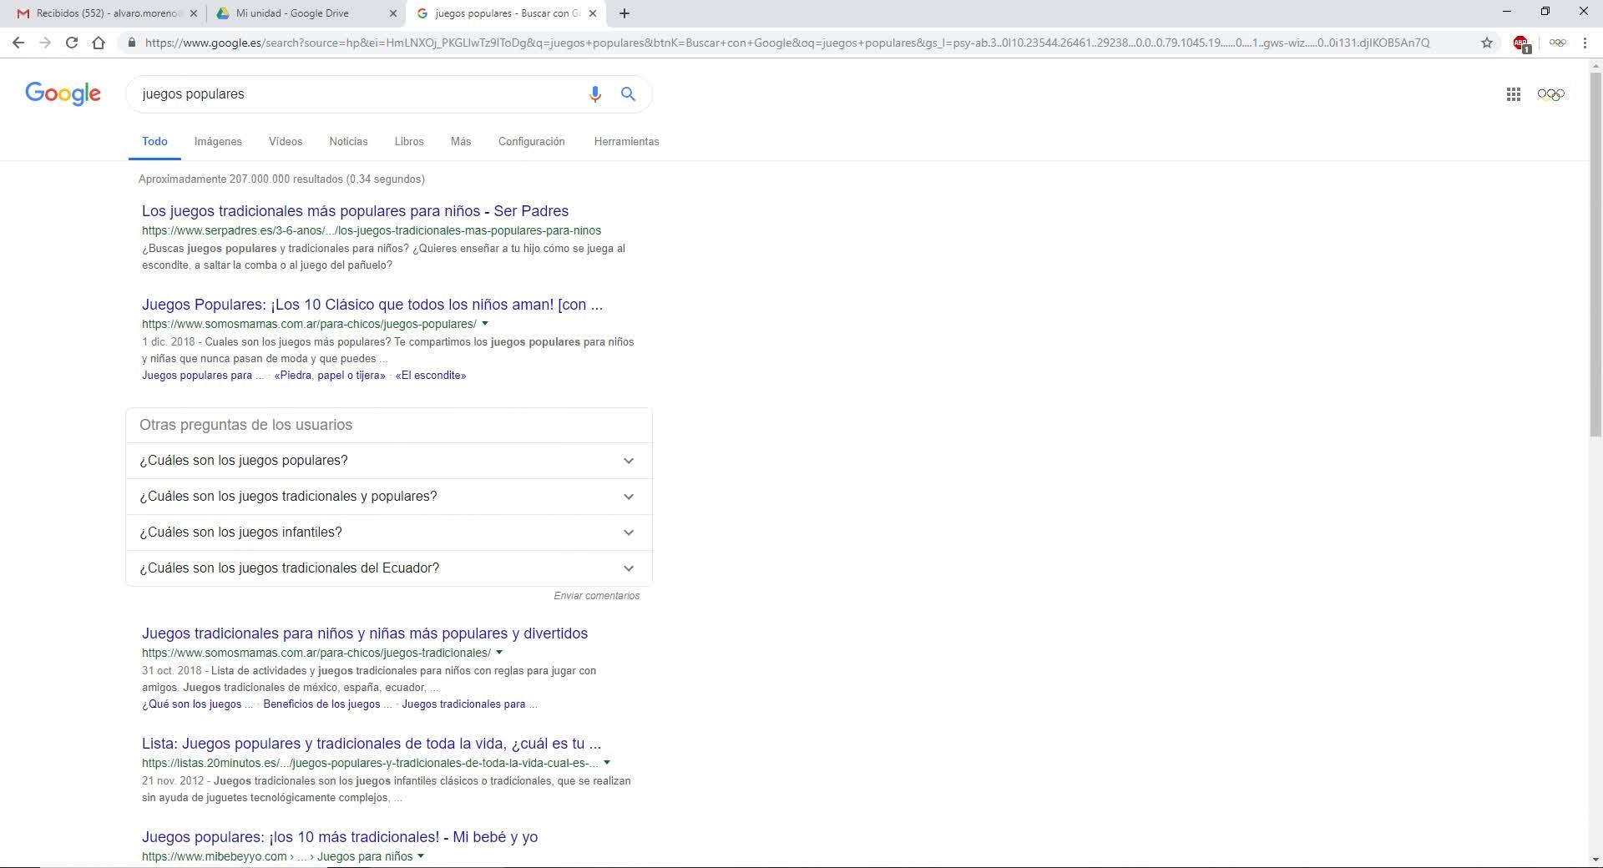Click the results count text Aproximadamente 207.000.000
The width and height of the screenshot is (1603, 868).
point(281,179)
